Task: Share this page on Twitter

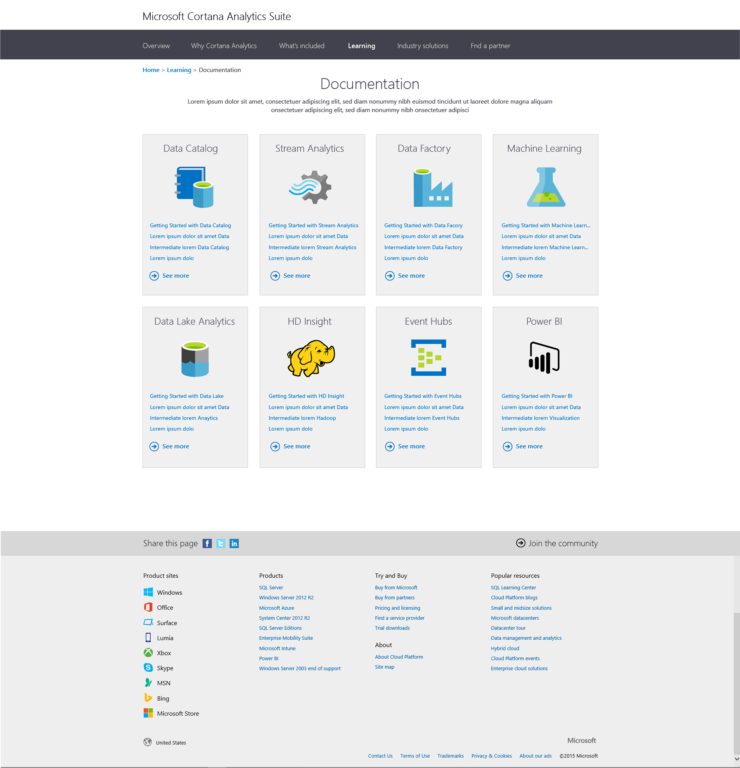Action: click(221, 543)
